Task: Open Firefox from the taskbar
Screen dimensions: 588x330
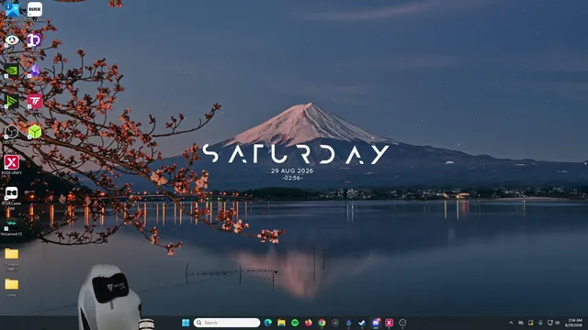Action: click(x=309, y=323)
